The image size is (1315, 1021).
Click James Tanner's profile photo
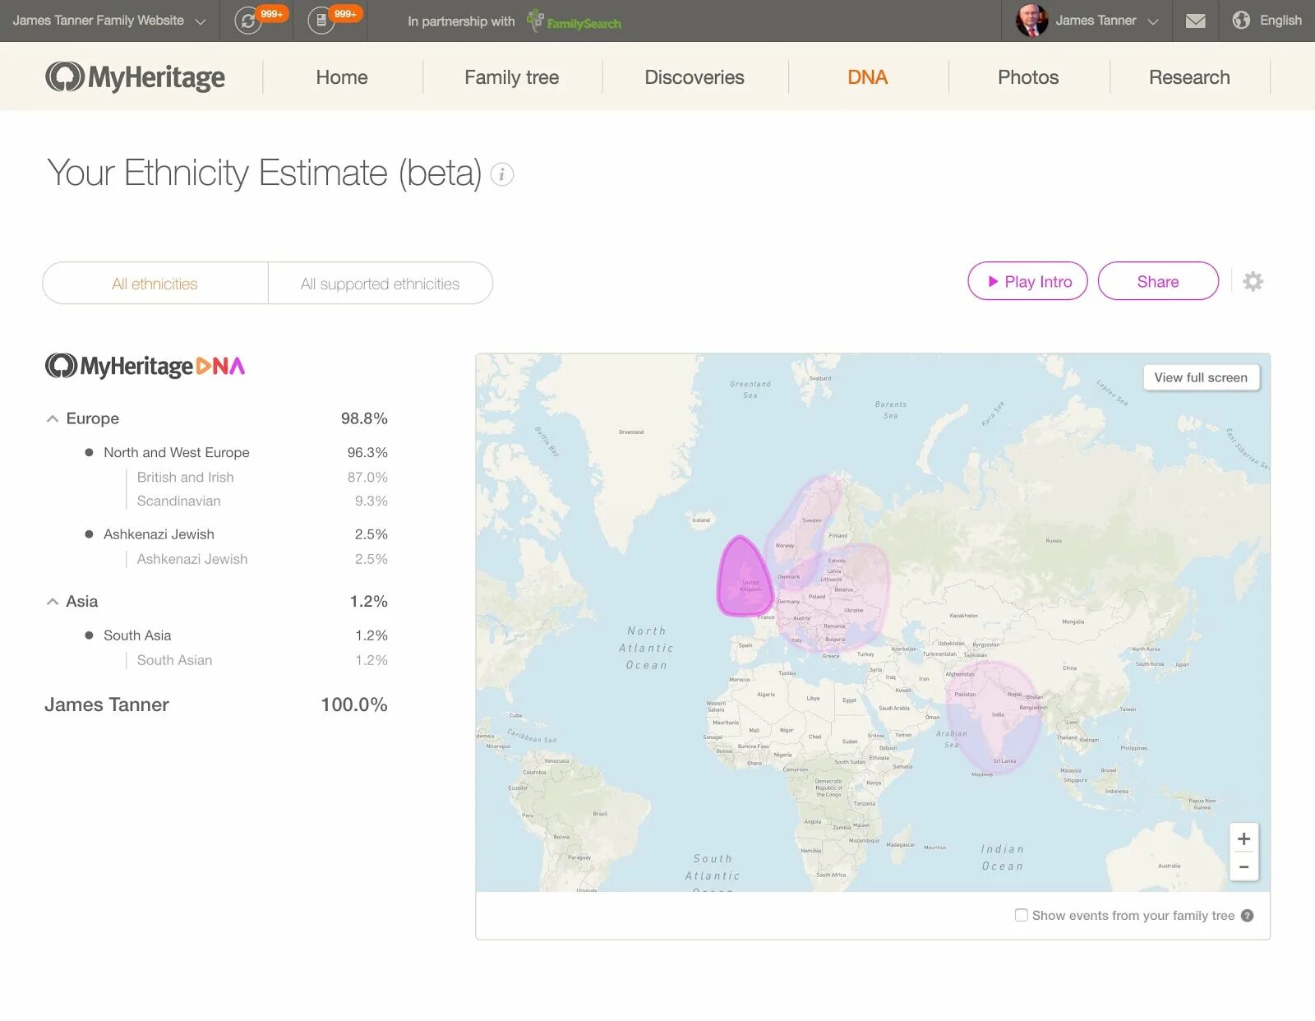coord(1031,21)
